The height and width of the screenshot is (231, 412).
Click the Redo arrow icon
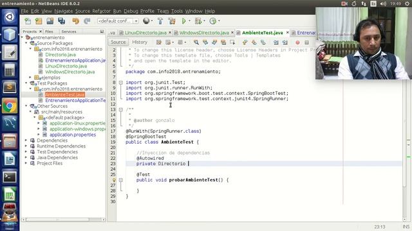(x=87, y=21)
